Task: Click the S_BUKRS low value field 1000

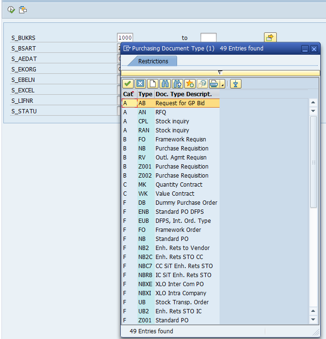Action: pyautogui.click(x=125, y=38)
